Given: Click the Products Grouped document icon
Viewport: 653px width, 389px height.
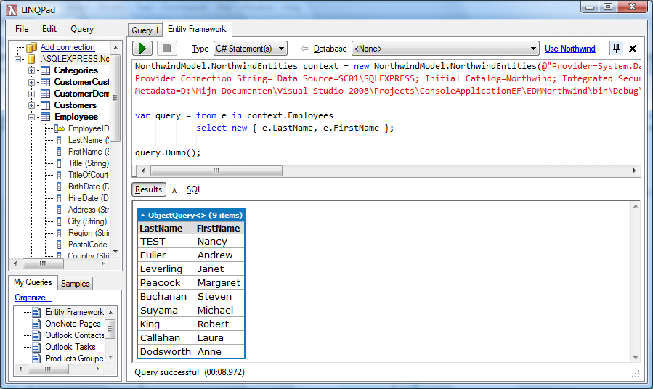Looking at the screenshot, I should tap(36, 359).
